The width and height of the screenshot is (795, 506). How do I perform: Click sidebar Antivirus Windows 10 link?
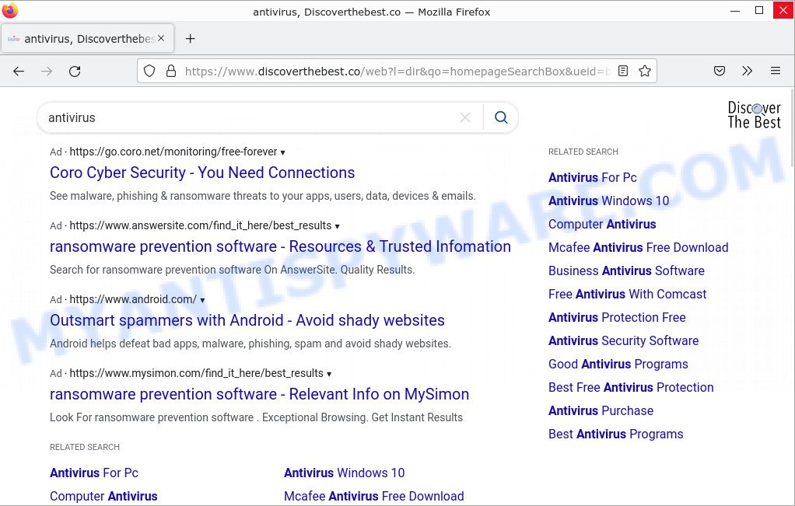[608, 201]
